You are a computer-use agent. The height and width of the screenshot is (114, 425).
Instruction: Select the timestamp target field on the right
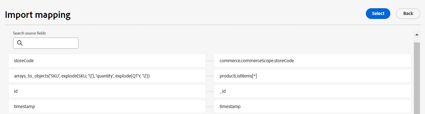312,106
